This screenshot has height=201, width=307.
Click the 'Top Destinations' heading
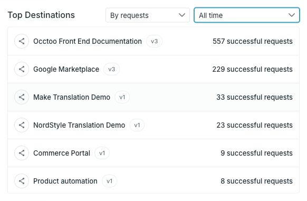click(x=41, y=15)
